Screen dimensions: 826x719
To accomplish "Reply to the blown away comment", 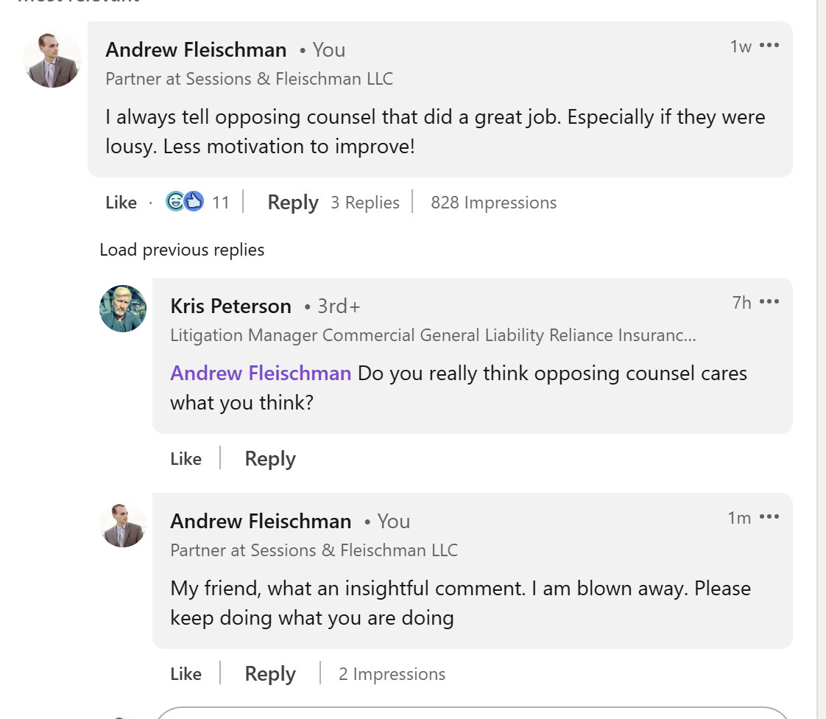I will click(270, 673).
